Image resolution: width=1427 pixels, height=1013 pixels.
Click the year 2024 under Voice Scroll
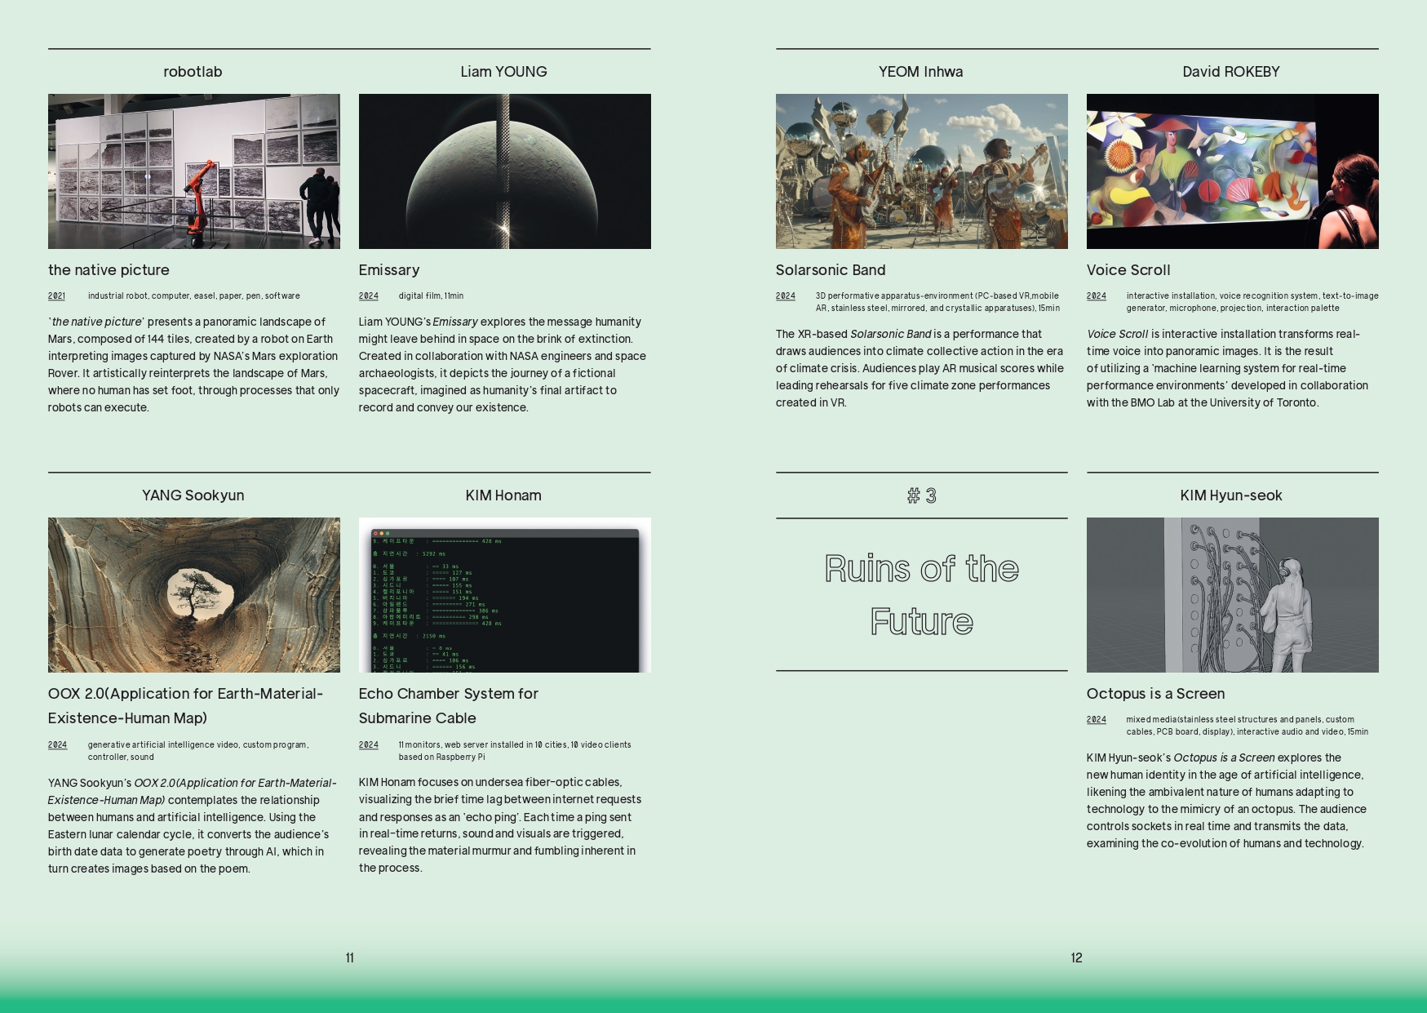pyautogui.click(x=1097, y=296)
